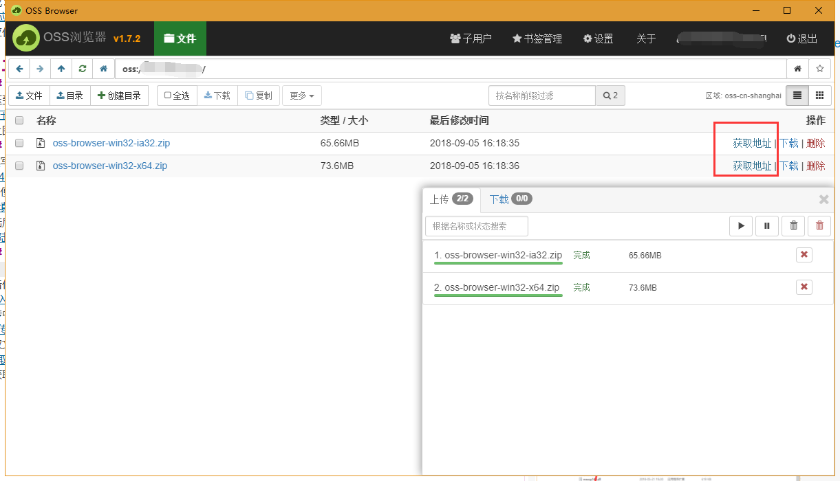Check the box for oss-browser-win32-x64.zip
This screenshot has width=840, height=481.
click(x=19, y=166)
